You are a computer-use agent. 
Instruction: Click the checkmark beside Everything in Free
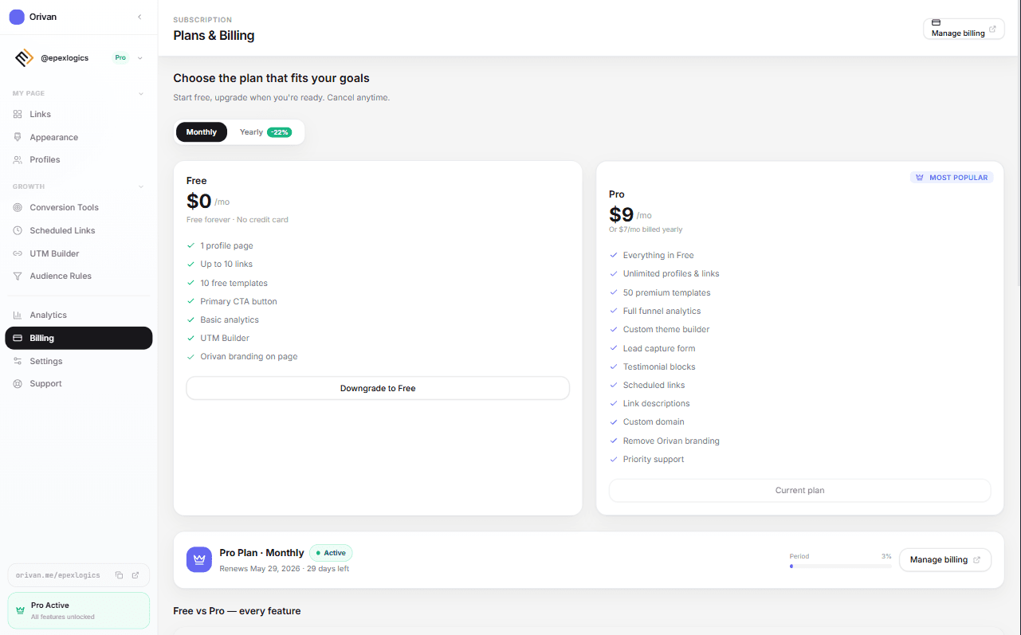pyautogui.click(x=614, y=255)
